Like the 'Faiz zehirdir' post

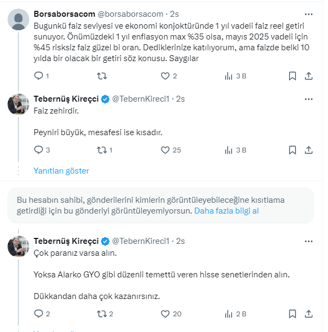166,150
